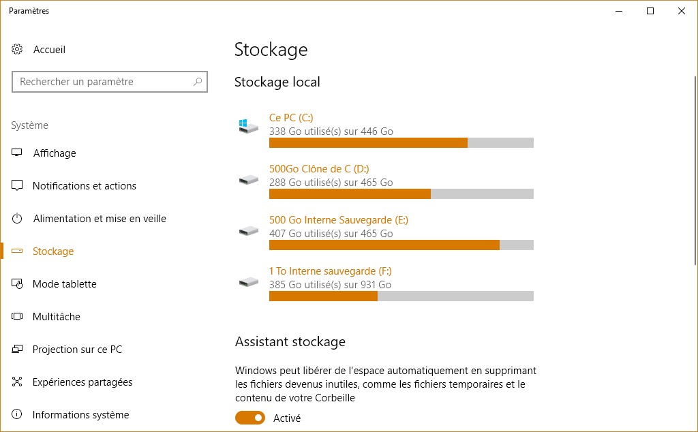The width and height of the screenshot is (698, 432).
Task: Click the 1 To Interne sauvegarde usage bar
Action: coord(401,296)
